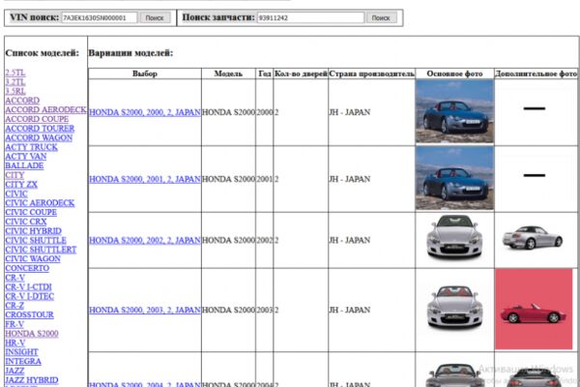Select JAZZ in the model list
This screenshot has width=580, height=387.
coord(14,371)
